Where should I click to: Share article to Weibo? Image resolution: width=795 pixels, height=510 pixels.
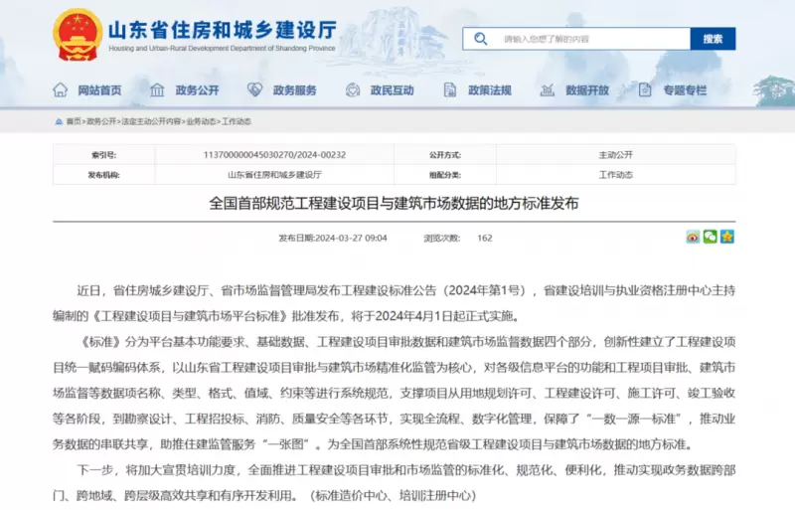[x=693, y=237]
